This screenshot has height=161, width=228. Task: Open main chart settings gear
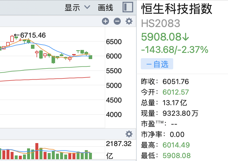(x=129, y=21)
